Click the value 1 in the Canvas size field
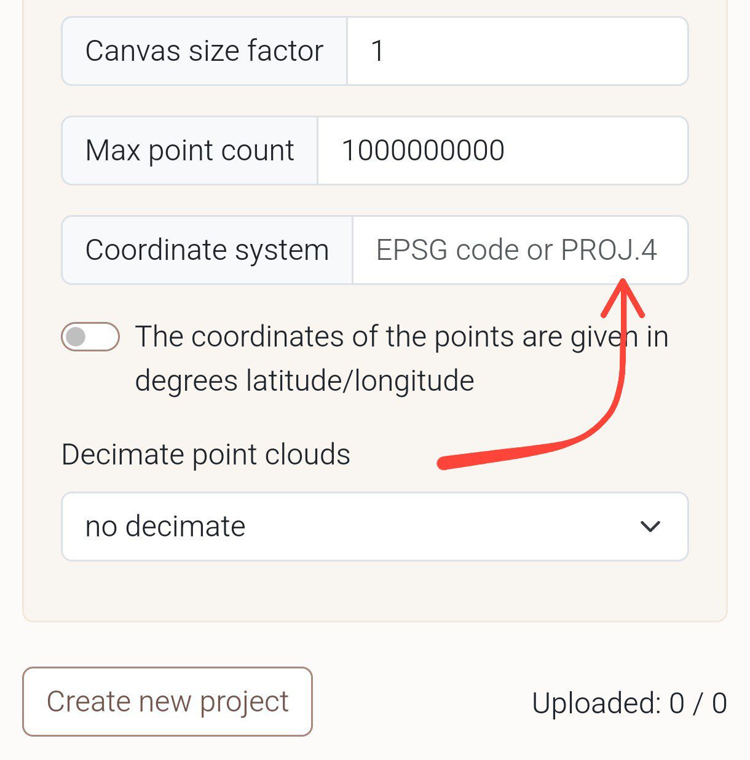 pos(377,51)
